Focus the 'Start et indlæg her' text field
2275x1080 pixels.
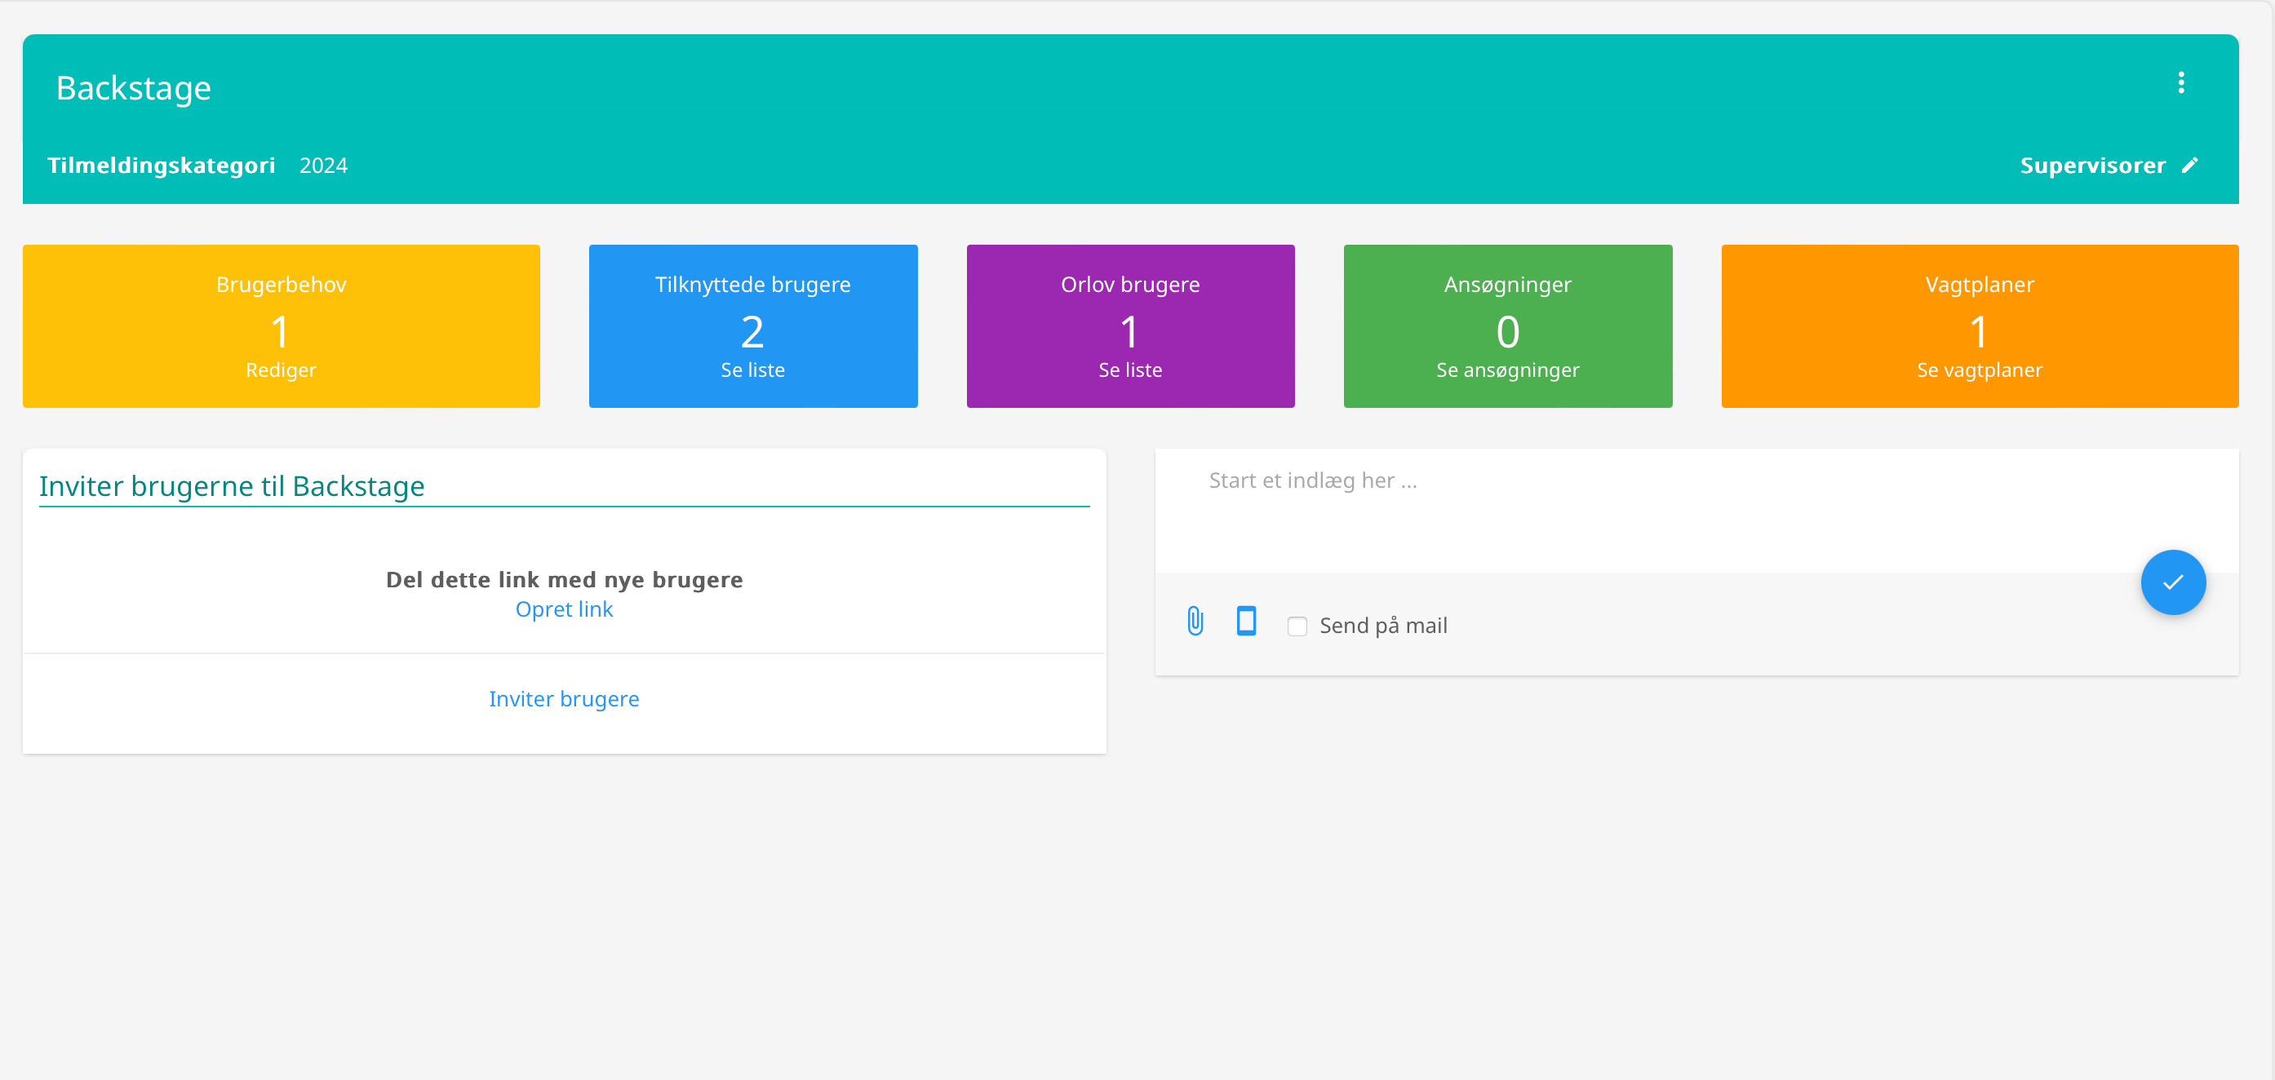[x=1696, y=510]
